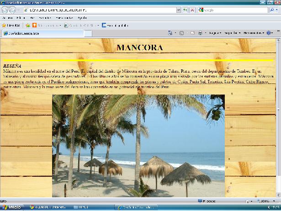Click the RSS feeds icon in command bar

pyautogui.click(x=182, y=33)
